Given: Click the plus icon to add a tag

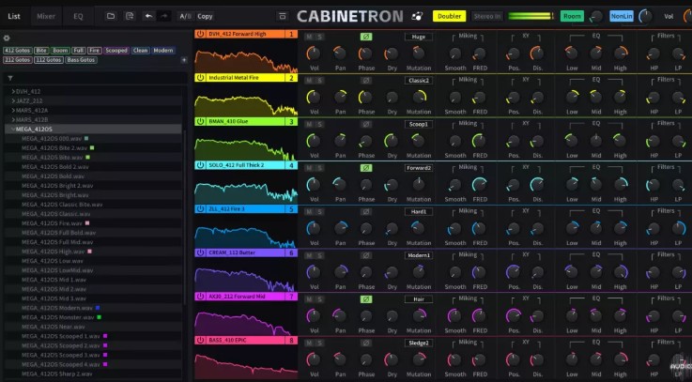Looking at the screenshot, I should tap(184, 59).
